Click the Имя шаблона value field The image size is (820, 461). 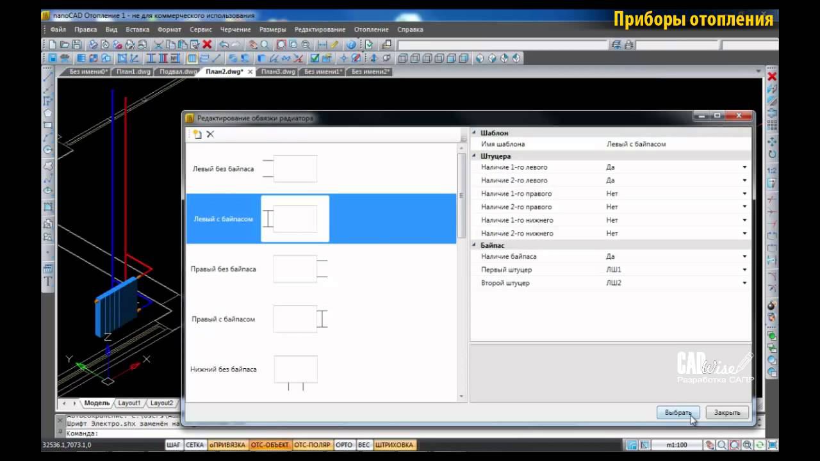677,144
